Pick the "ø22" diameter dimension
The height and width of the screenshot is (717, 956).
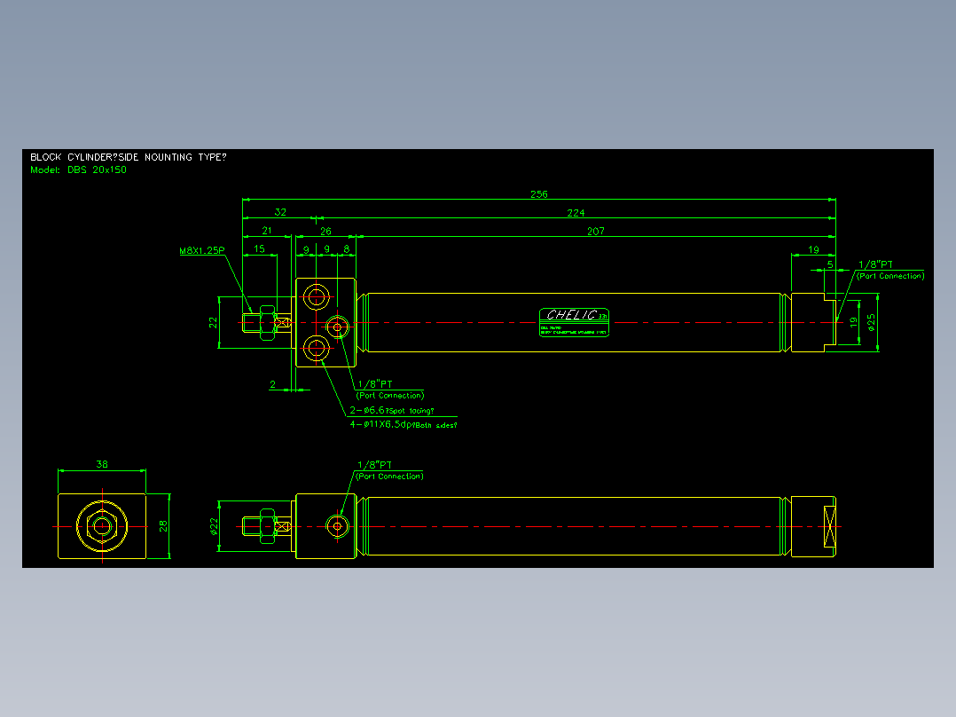pyautogui.click(x=214, y=526)
